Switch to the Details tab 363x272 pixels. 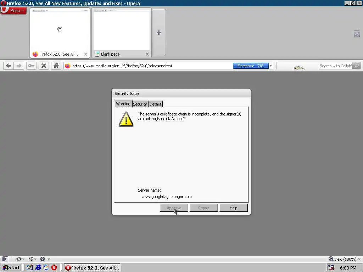[155, 104]
